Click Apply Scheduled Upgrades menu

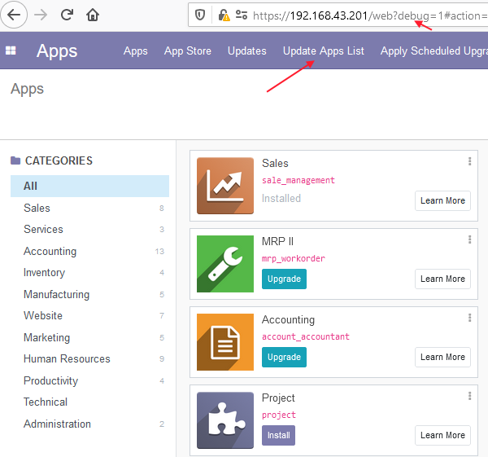click(x=434, y=51)
